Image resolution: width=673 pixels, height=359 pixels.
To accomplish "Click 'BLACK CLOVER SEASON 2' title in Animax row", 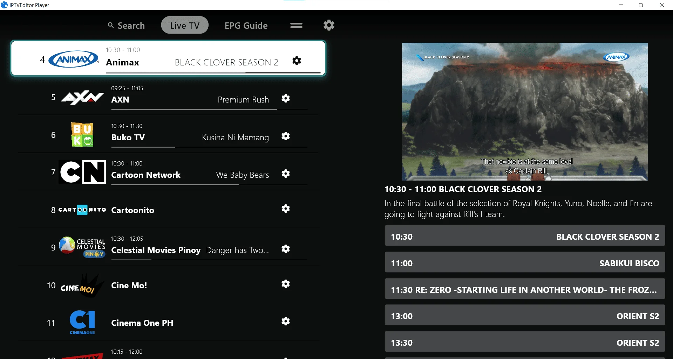I will 226,62.
